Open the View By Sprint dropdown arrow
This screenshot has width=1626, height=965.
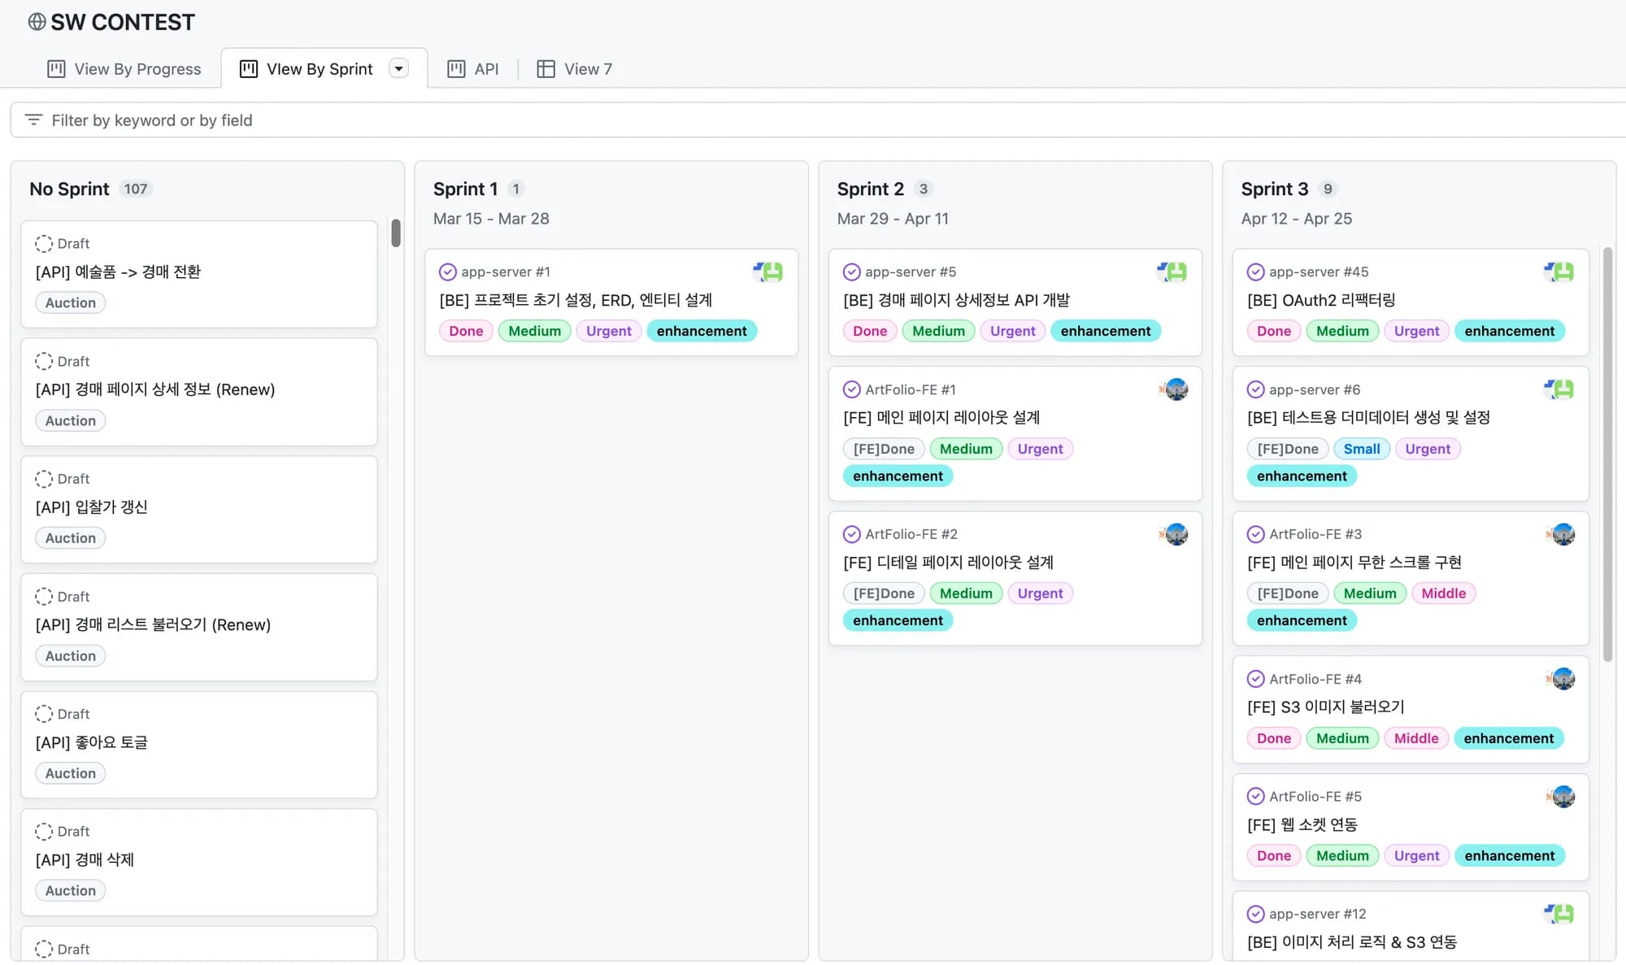coord(398,68)
